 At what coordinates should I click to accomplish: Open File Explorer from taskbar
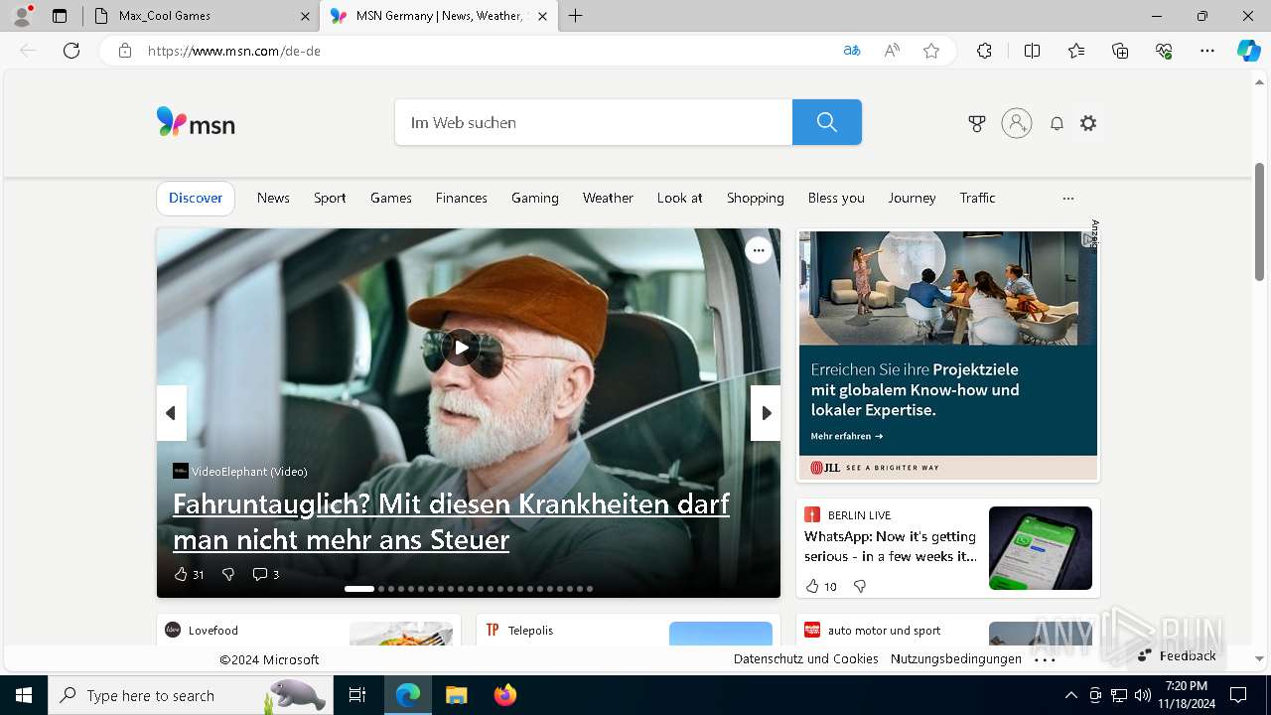[x=457, y=695]
